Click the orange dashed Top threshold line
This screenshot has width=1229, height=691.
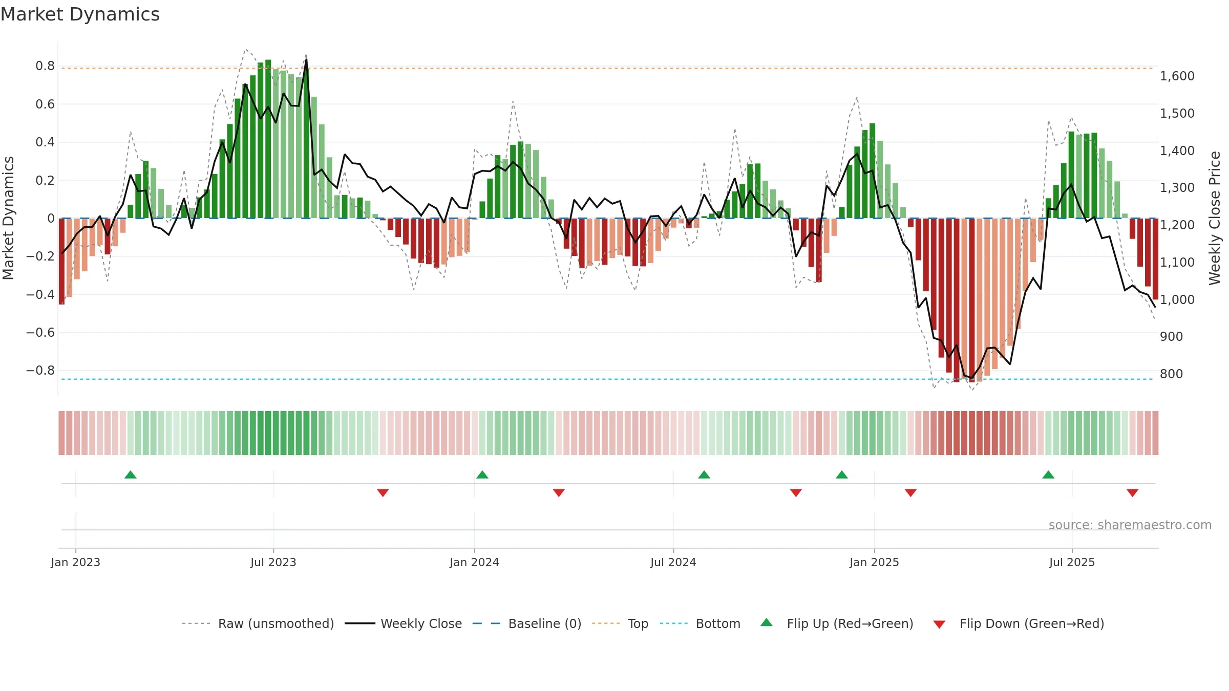point(607,68)
